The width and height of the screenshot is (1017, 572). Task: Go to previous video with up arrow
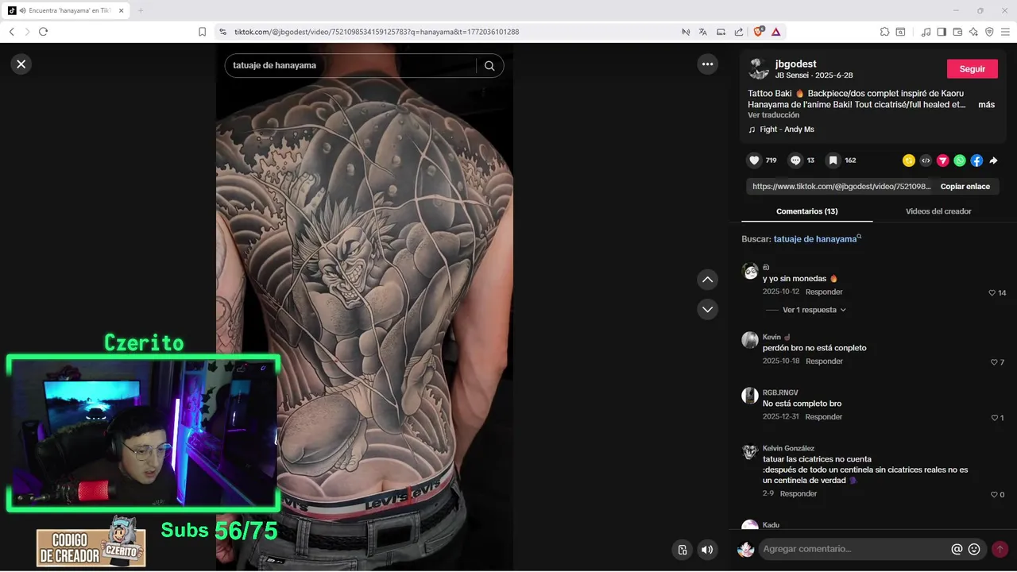pyautogui.click(x=707, y=280)
